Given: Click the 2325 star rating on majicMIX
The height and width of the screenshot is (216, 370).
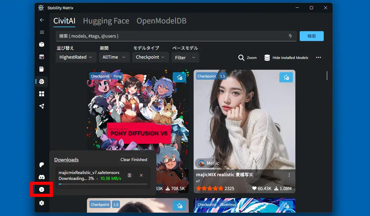Looking at the screenshot, I should pyautogui.click(x=215, y=188).
